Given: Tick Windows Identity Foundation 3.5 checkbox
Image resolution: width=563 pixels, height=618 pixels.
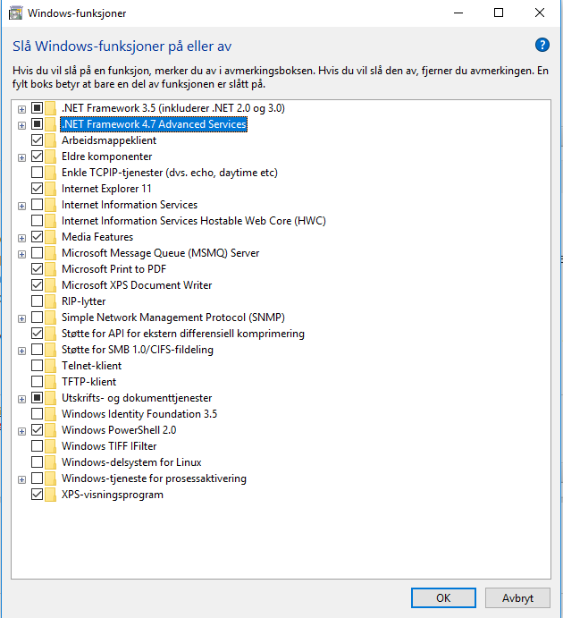Looking at the screenshot, I should 37,413.
